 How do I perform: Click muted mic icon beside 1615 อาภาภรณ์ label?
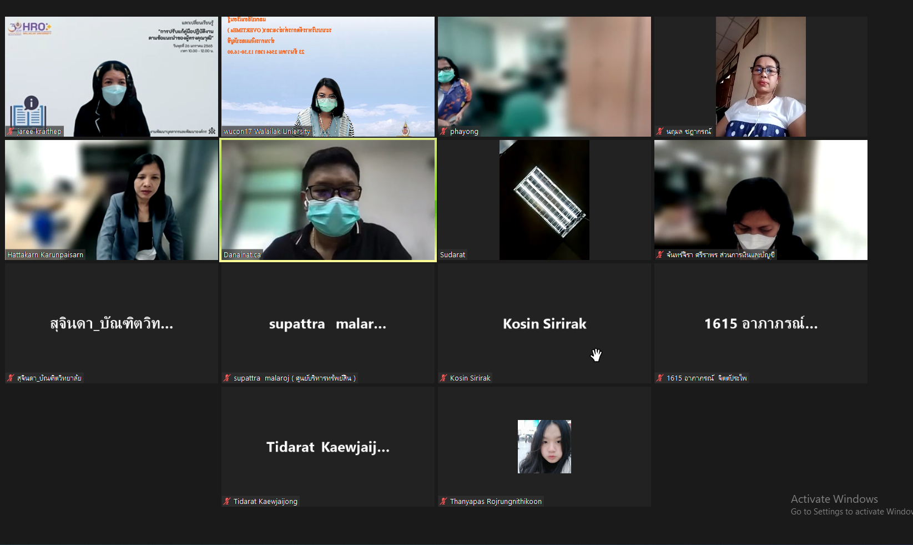pyautogui.click(x=660, y=378)
